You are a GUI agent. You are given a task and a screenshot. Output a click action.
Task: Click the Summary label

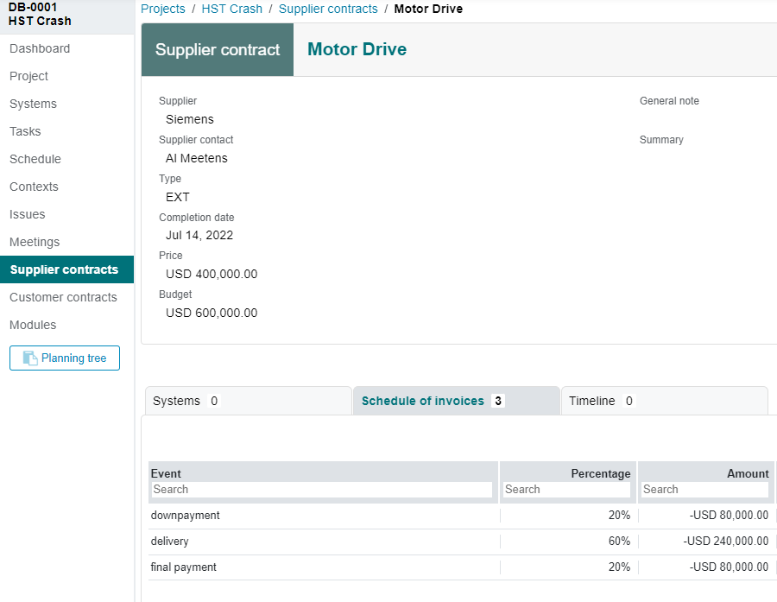[x=661, y=140]
